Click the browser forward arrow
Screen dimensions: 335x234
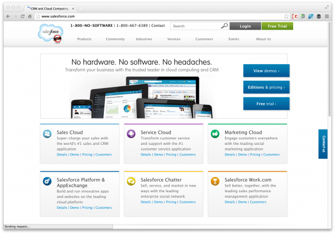tap(15, 16)
